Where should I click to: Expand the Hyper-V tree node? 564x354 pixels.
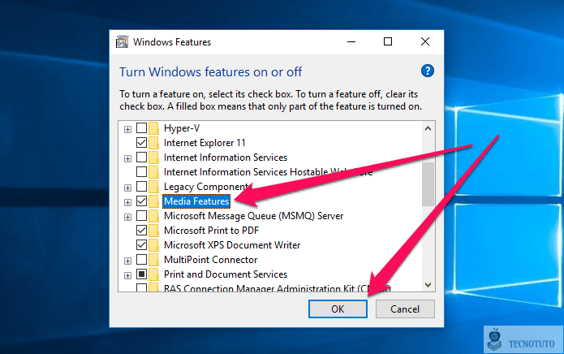(x=127, y=129)
